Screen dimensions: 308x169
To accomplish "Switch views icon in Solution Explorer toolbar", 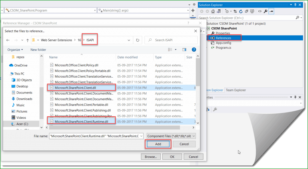I will 219,11.
